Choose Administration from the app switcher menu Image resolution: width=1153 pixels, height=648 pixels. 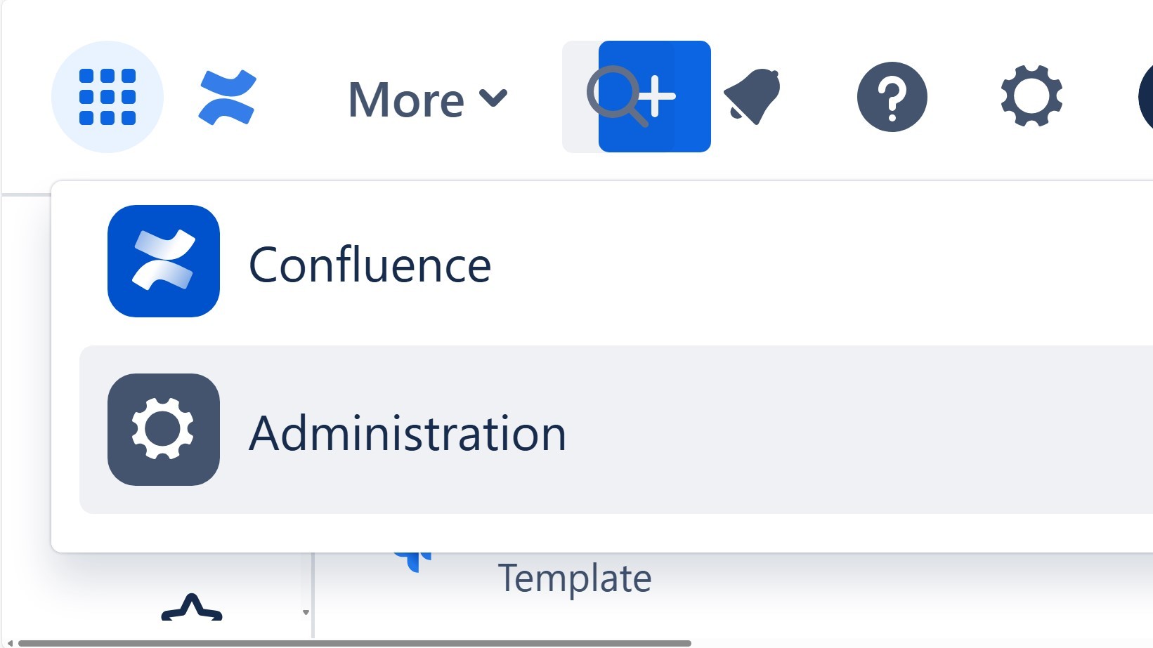tap(409, 433)
